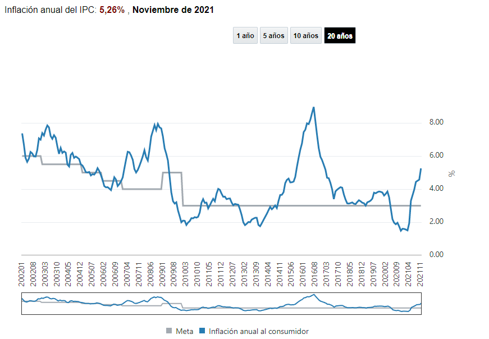
Task: Select the 5 años range button
Action: [273, 35]
